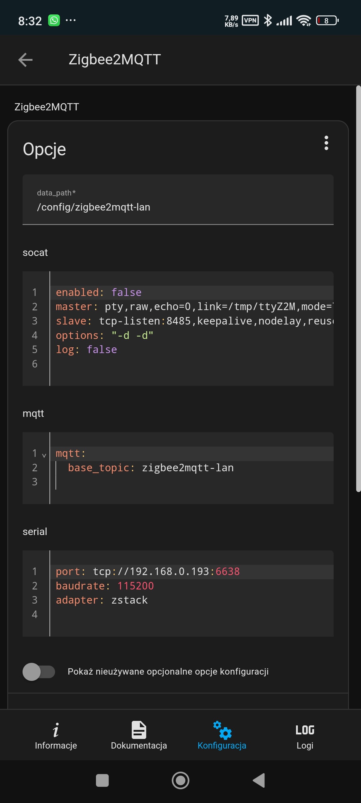
Task: Tap the mobile signal strength icon
Action: 284,20
